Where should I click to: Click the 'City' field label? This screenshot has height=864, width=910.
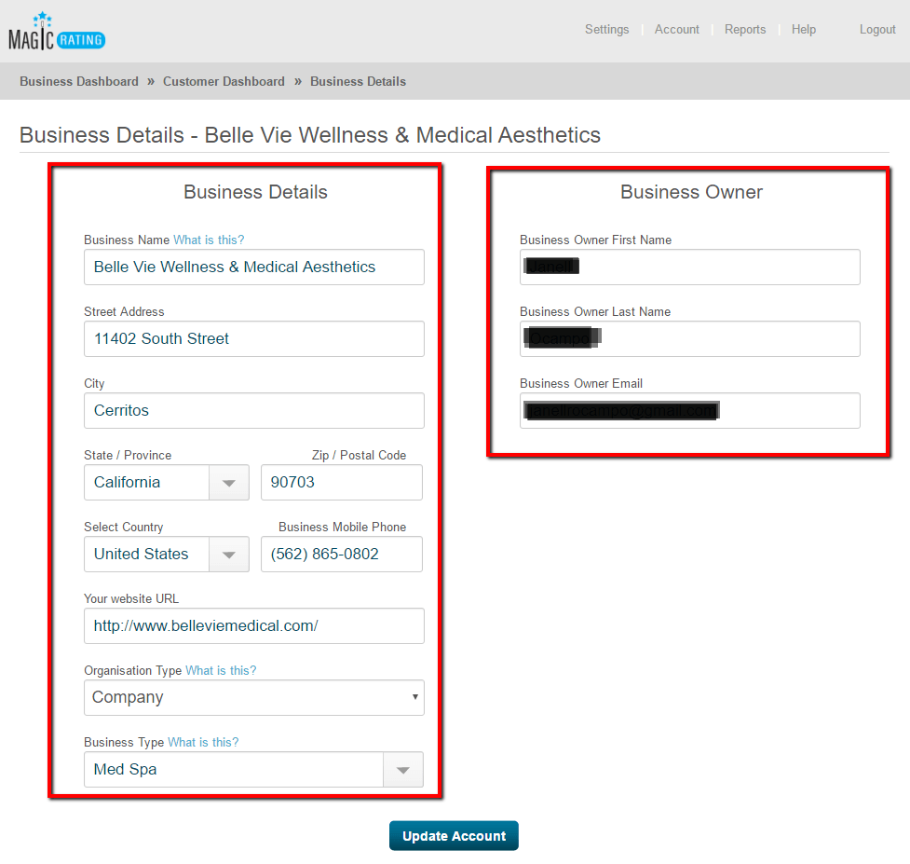coord(94,383)
